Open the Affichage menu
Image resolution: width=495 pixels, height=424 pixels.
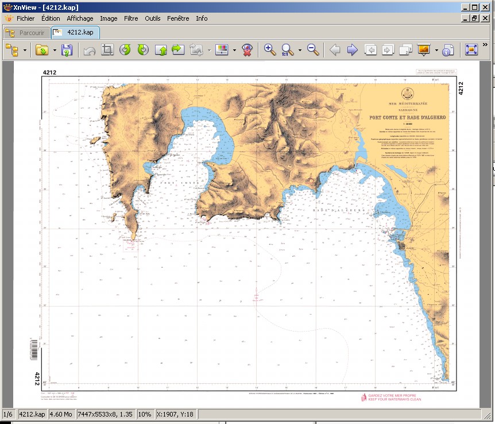point(80,18)
